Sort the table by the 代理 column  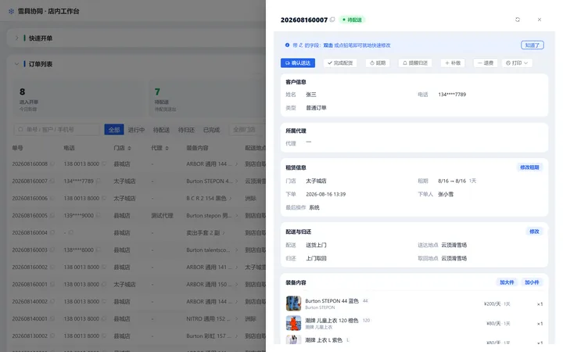(x=167, y=148)
